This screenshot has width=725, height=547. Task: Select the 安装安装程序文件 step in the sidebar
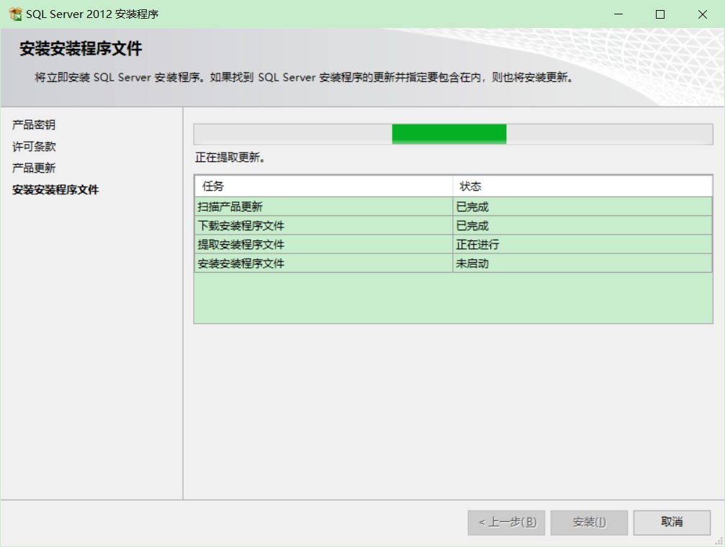[55, 189]
